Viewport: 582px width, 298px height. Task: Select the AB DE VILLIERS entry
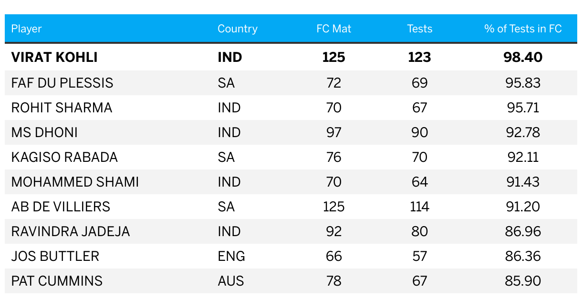point(61,207)
